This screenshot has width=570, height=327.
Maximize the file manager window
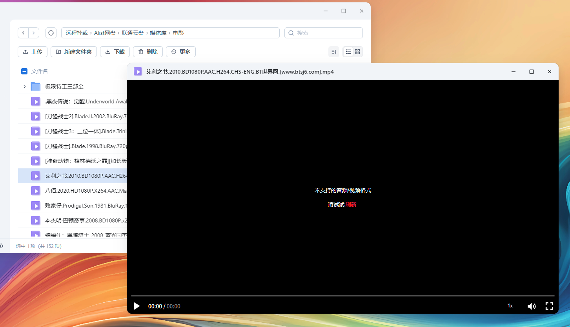[344, 11]
